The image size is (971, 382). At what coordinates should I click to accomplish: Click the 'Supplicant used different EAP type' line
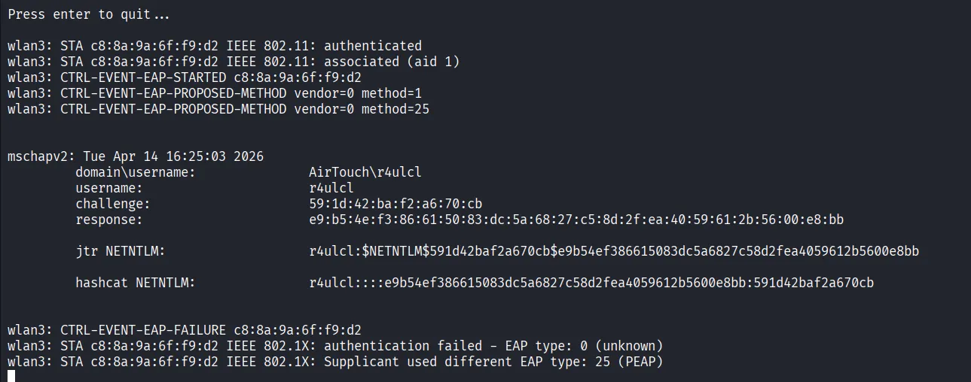tap(335, 362)
